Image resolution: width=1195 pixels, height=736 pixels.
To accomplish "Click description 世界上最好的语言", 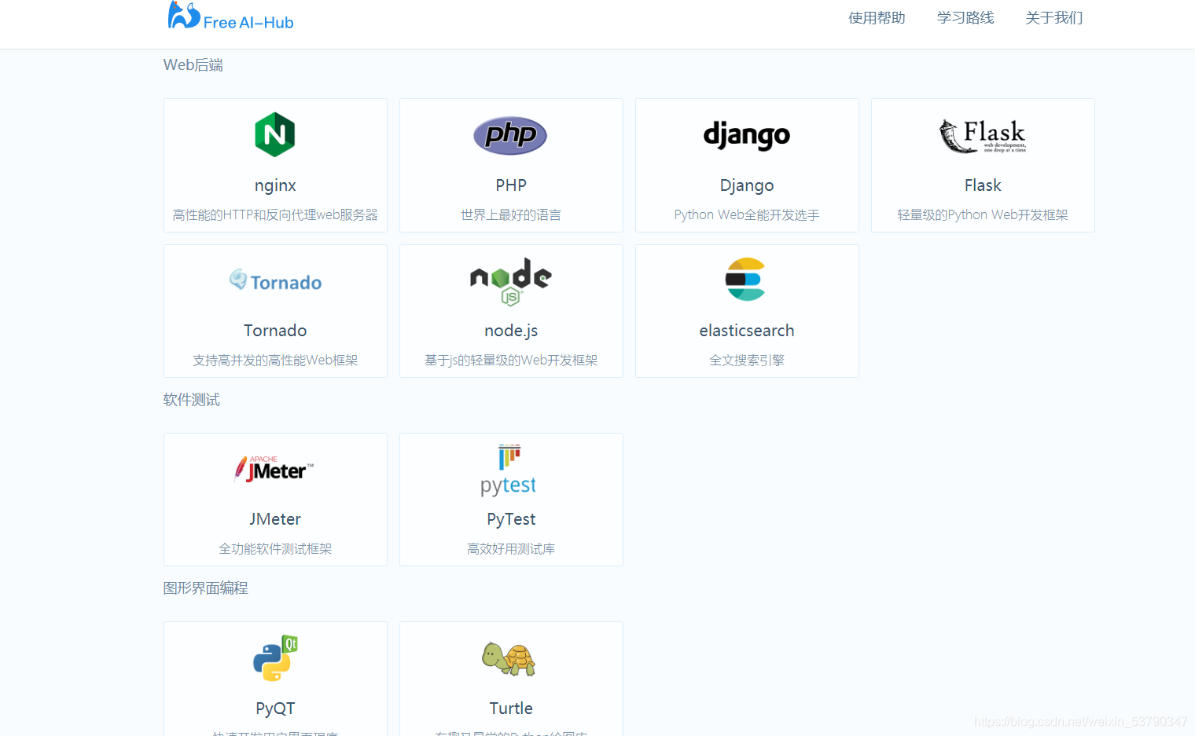I will pos(511,214).
